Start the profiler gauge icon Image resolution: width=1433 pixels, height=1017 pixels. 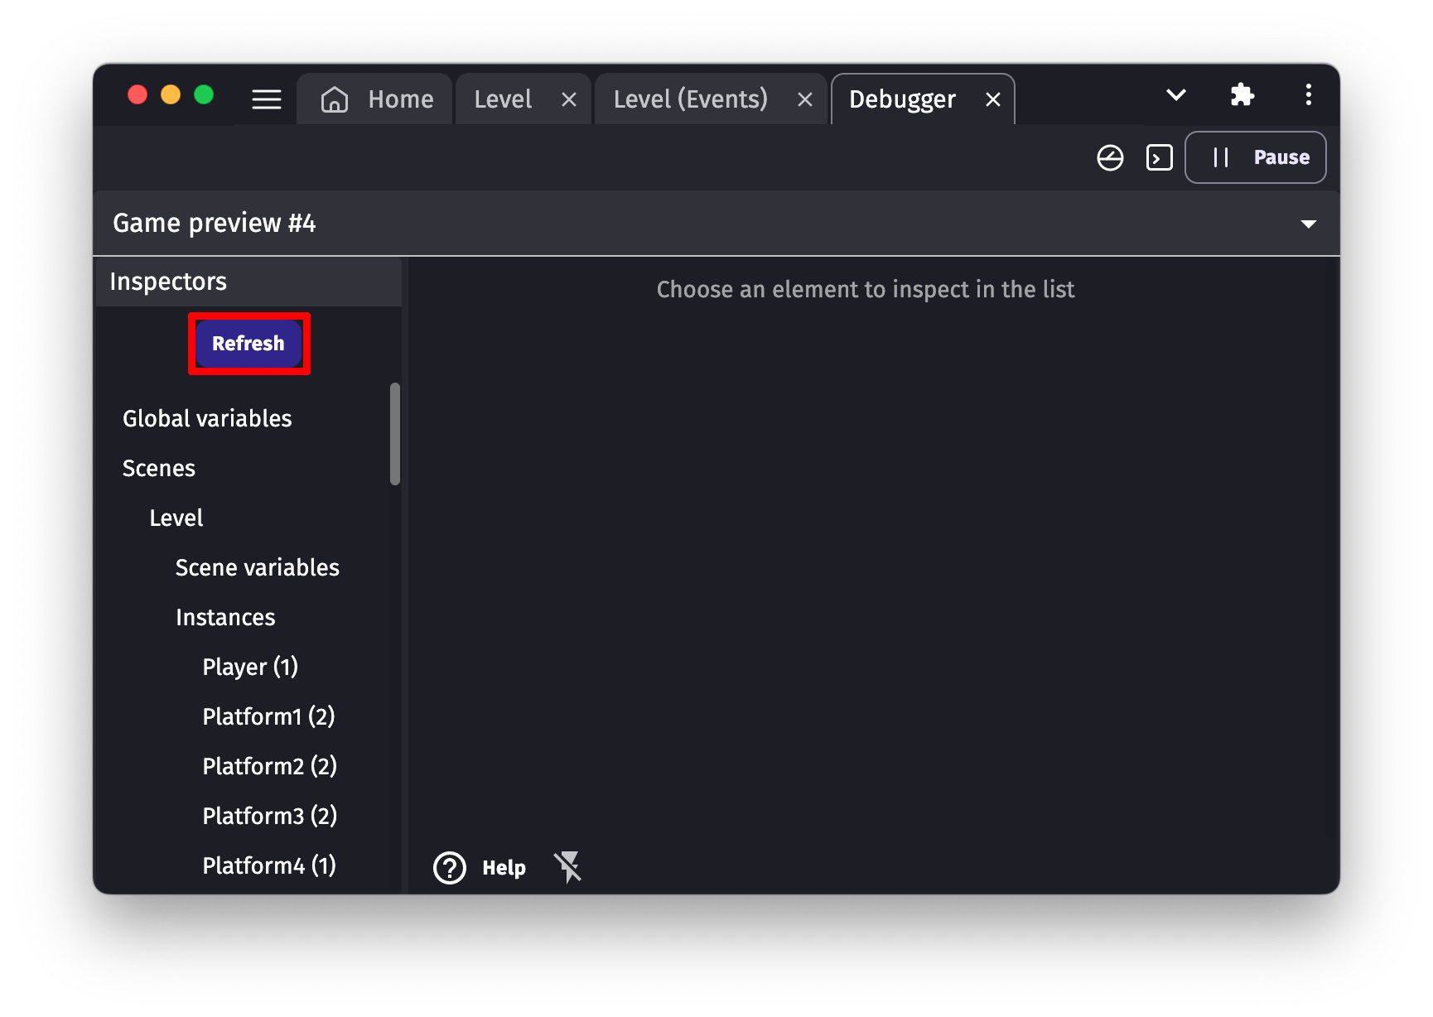pyautogui.click(x=1110, y=157)
